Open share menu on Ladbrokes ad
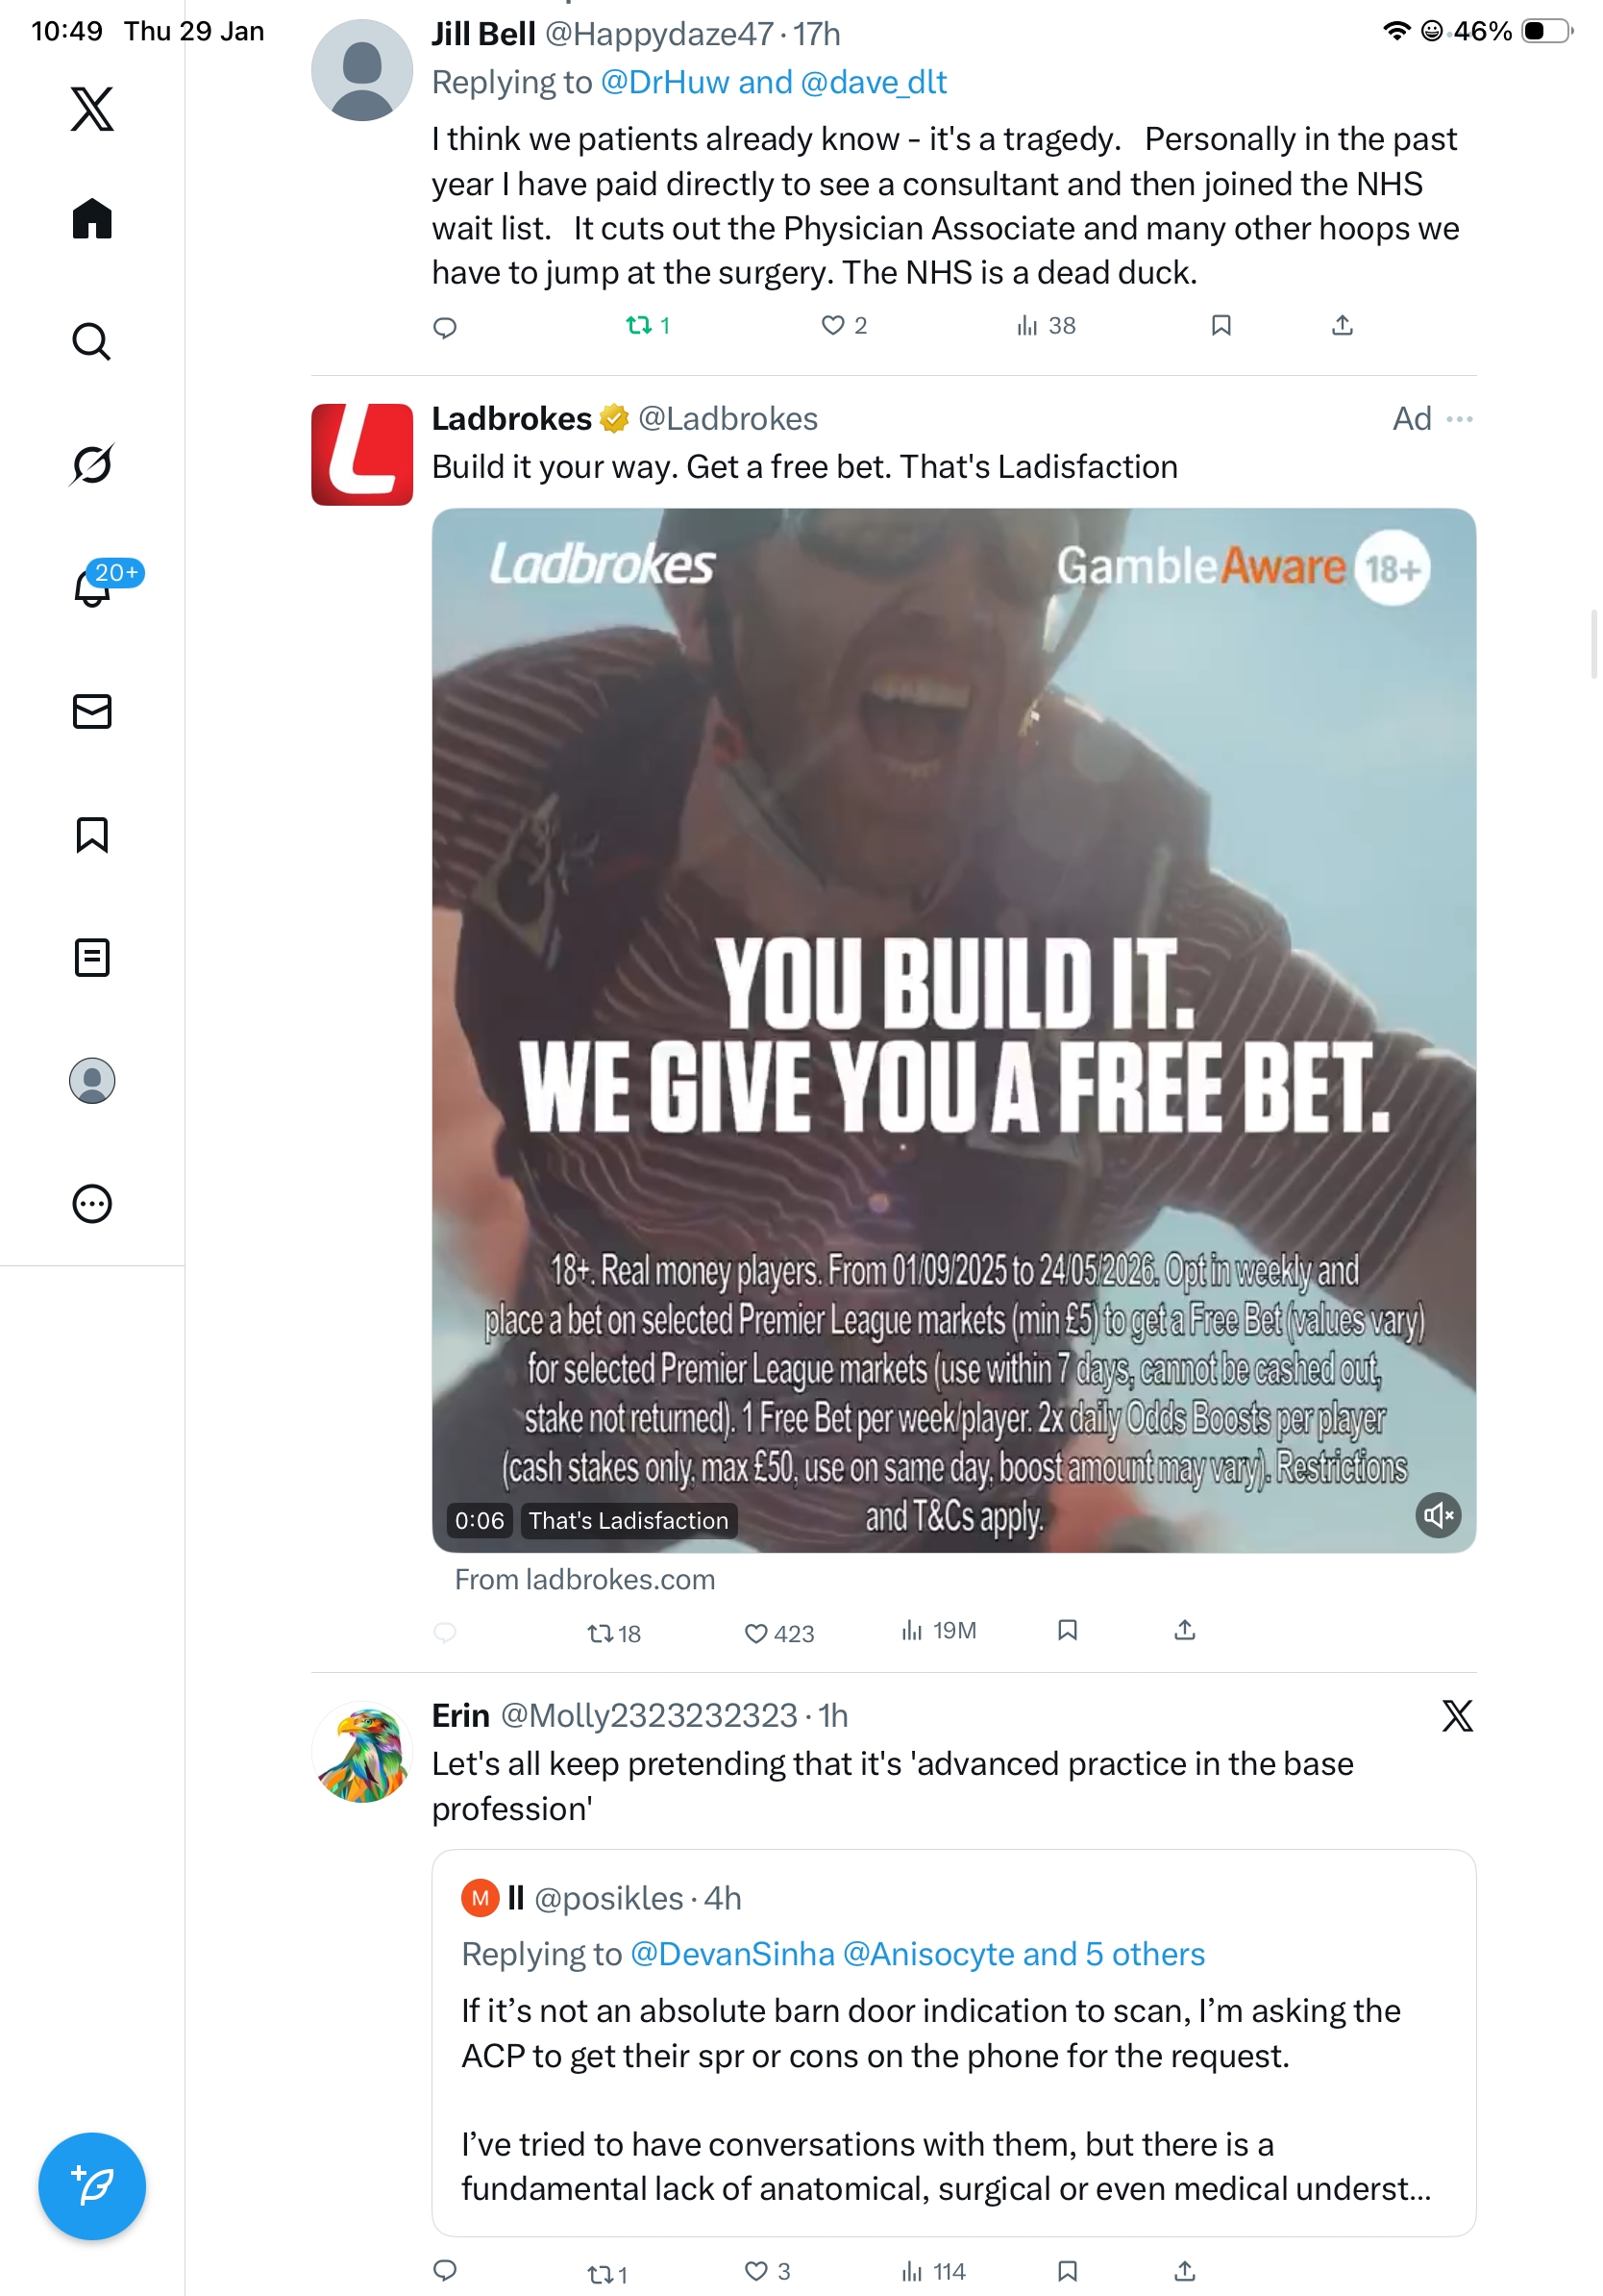 (1184, 1630)
